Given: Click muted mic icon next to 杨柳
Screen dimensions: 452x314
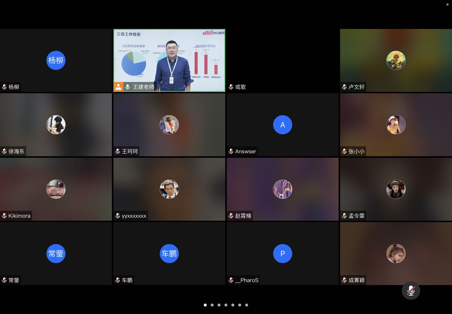Looking at the screenshot, I should [x=4, y=87].
